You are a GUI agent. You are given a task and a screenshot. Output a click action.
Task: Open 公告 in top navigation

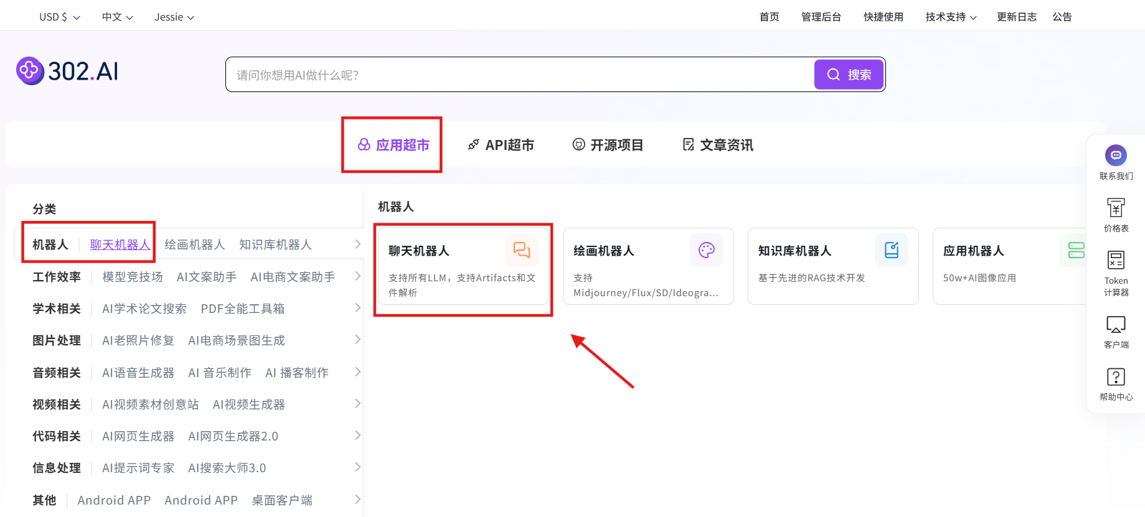point(1062,17)
